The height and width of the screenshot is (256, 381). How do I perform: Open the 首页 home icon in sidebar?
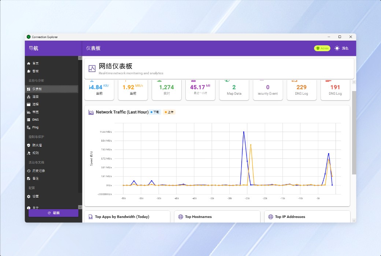pyautogui.click(x=29, y=63)
